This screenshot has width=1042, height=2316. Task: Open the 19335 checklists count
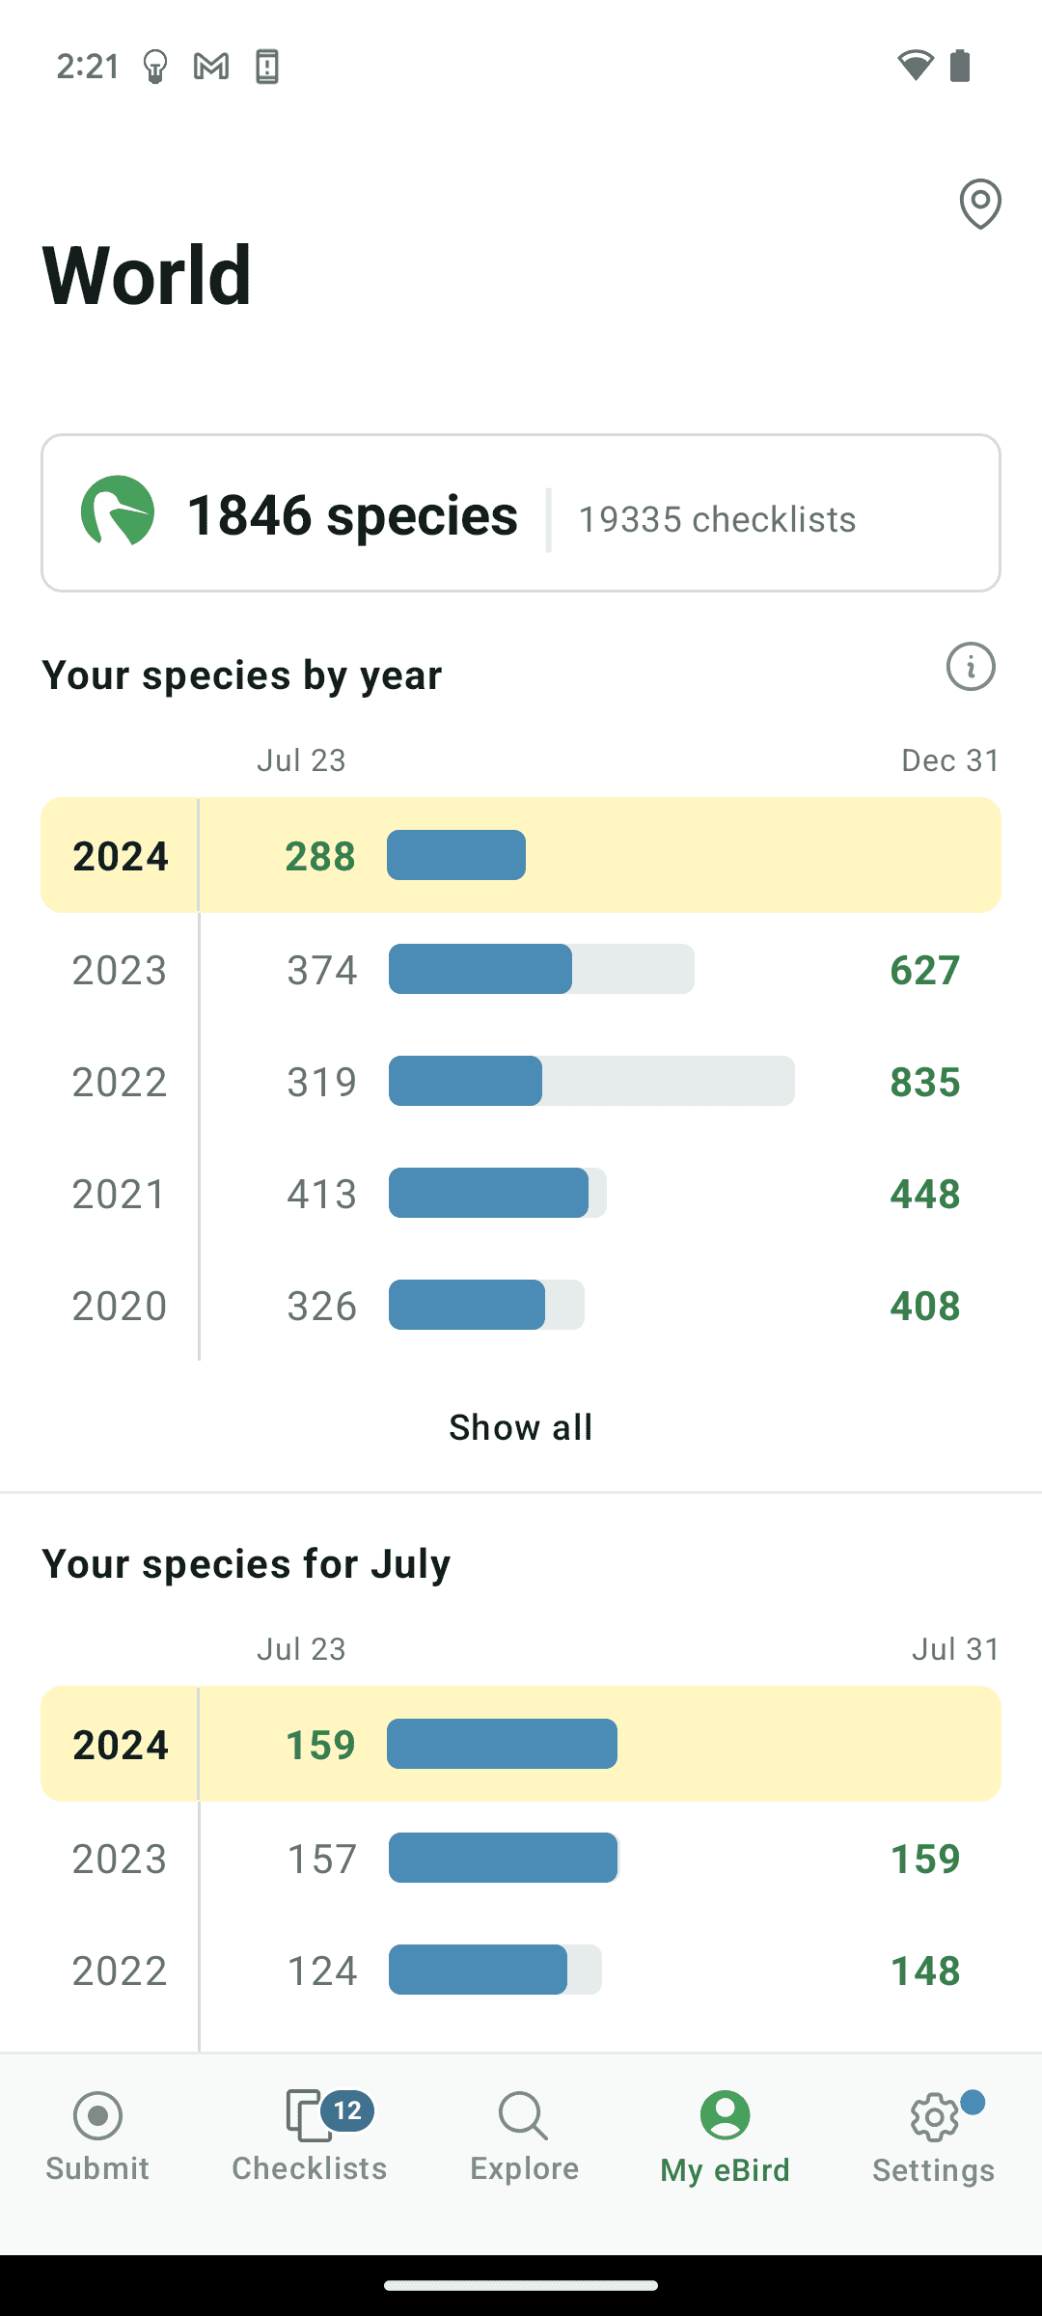point(717,519)
